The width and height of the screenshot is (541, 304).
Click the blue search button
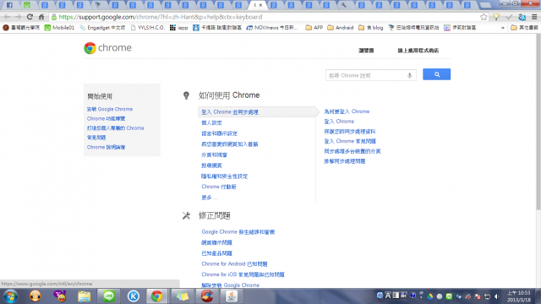(436, 74)
